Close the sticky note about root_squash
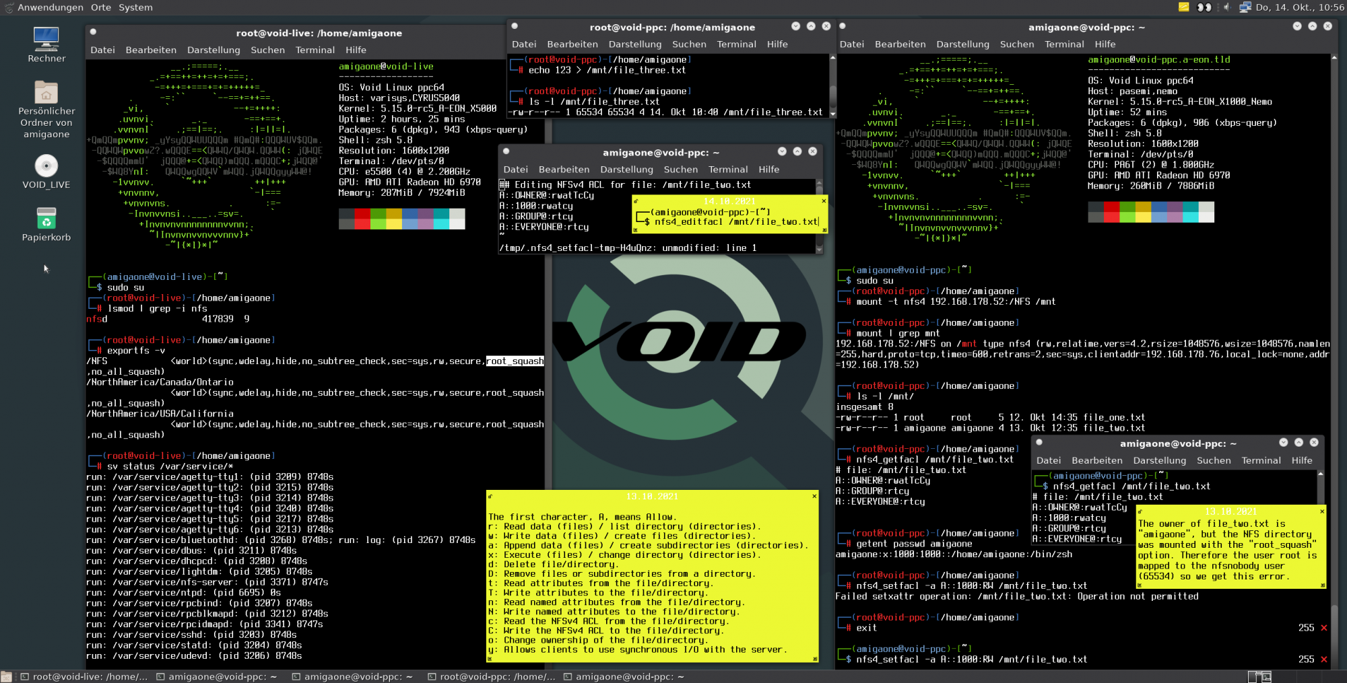The height and width of the screenshot is (683, 1347). [x=1322, y=511]
